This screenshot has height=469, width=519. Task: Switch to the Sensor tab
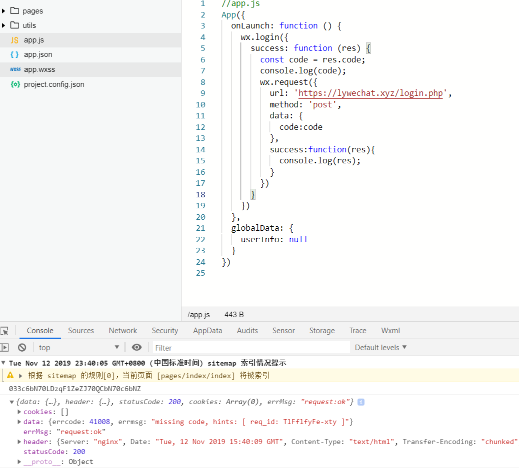pyautogui.click(x=283, y=331)
